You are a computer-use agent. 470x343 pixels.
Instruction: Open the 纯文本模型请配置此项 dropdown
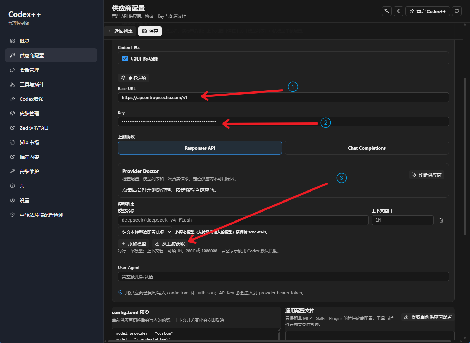[145, 232]
